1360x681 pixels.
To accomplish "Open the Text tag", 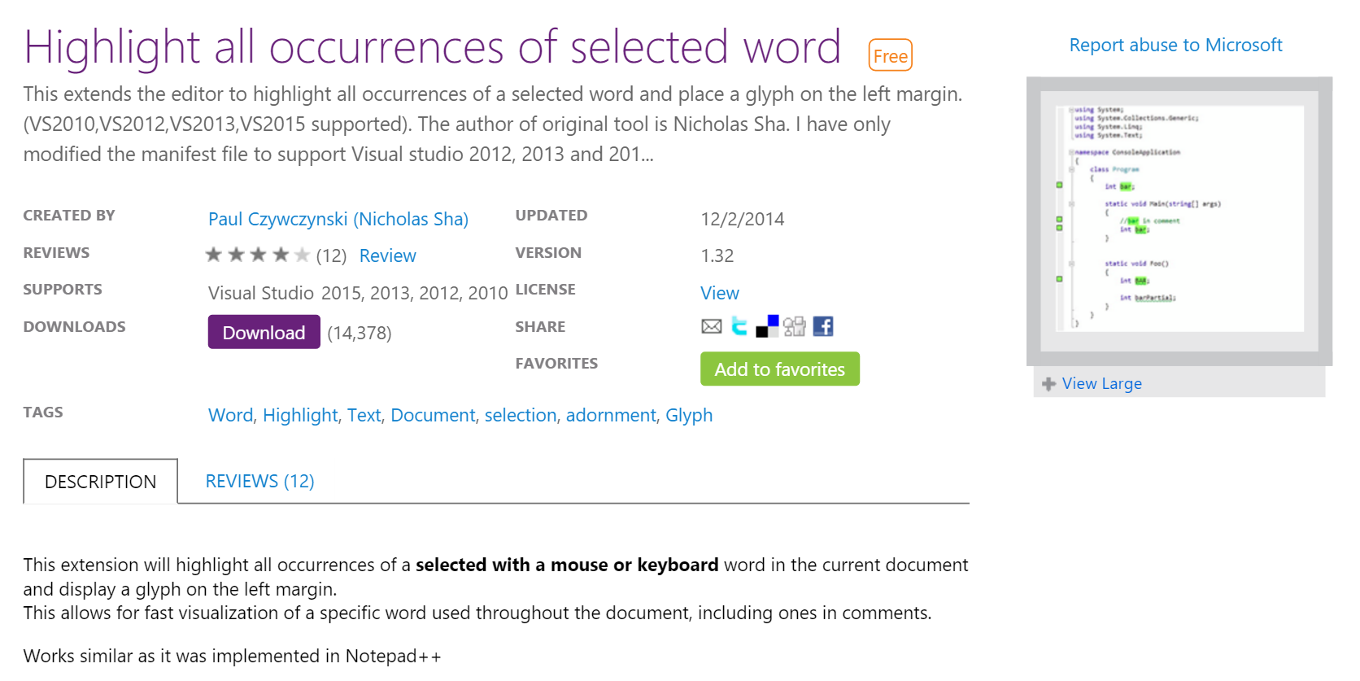I will [x=364, y=416].
